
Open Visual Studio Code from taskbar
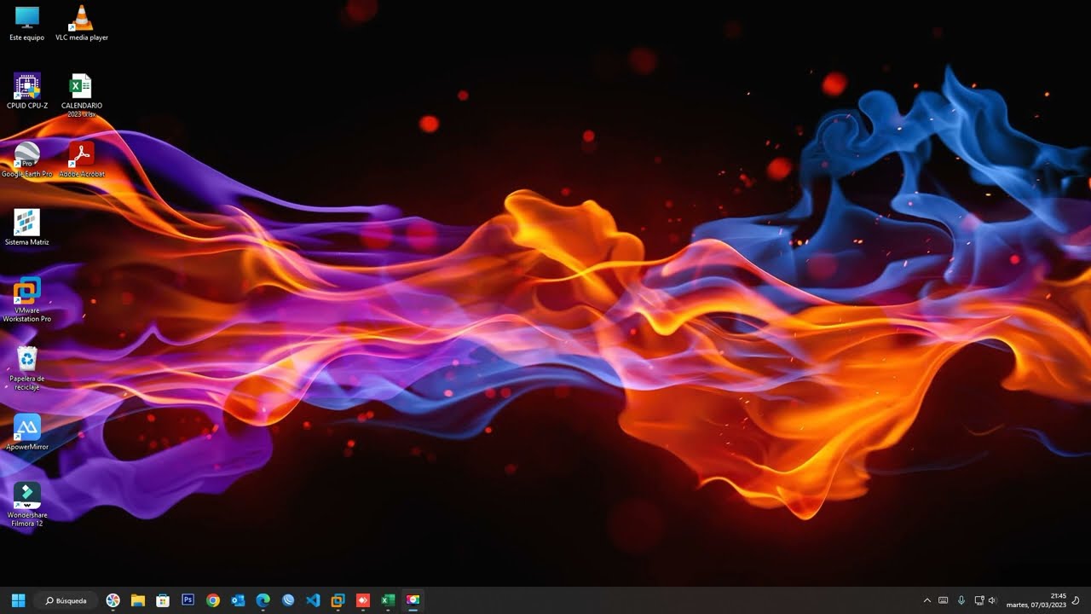pos(313,600)
